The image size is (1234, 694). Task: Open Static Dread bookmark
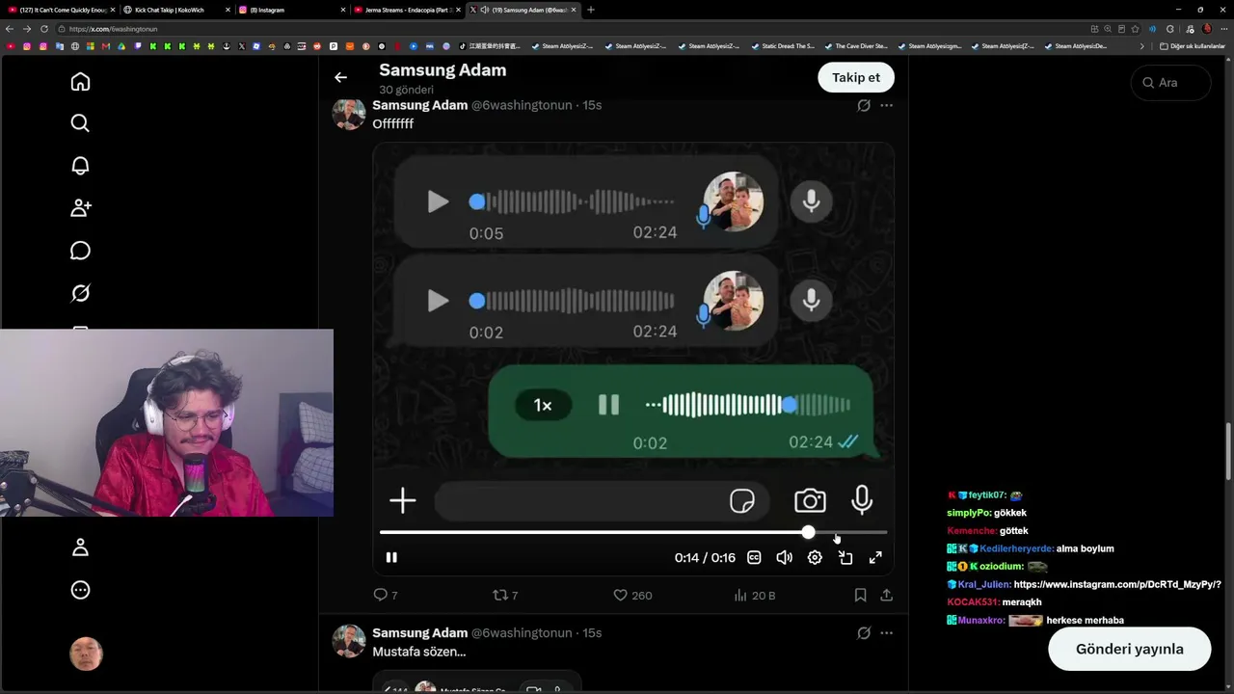point(782,46)
